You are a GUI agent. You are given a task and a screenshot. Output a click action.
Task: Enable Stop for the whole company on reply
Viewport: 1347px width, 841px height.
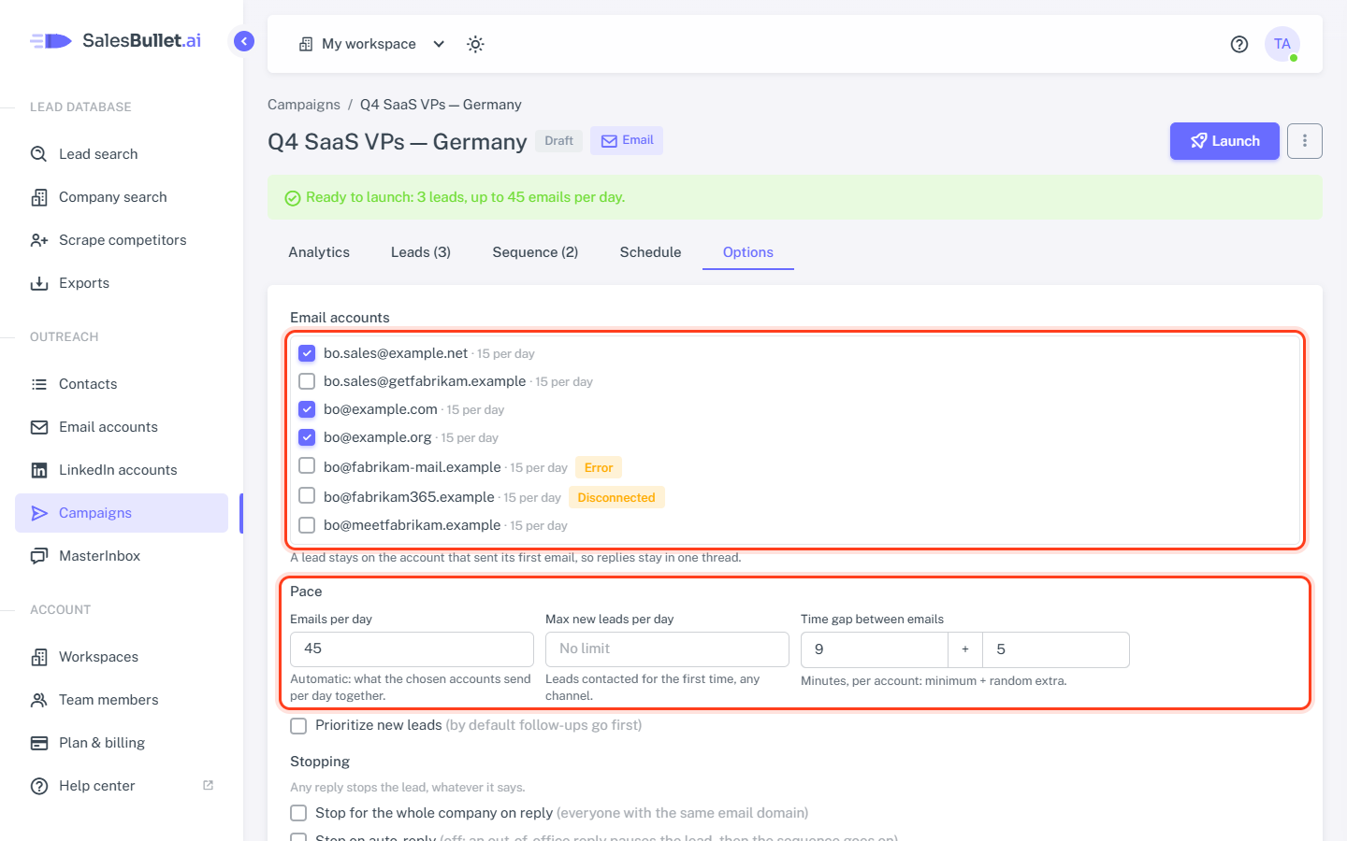298,813
